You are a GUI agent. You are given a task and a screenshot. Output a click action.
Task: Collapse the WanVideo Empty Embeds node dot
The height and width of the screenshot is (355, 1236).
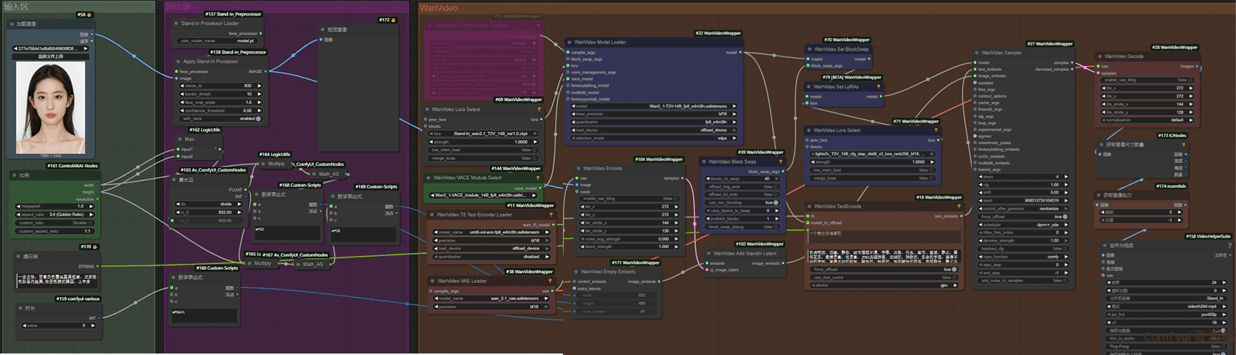tap(576, 271)
